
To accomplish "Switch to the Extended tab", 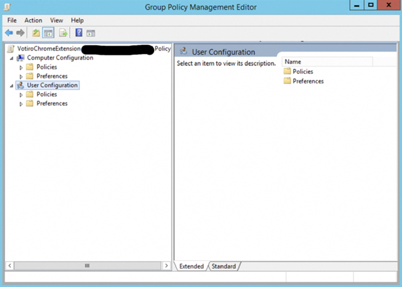I will click(191, 266).
